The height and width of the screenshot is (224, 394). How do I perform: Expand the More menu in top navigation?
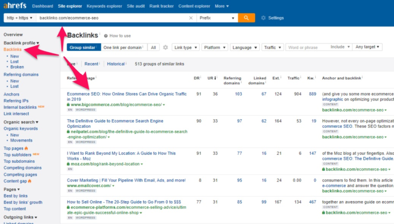(222, 6)
